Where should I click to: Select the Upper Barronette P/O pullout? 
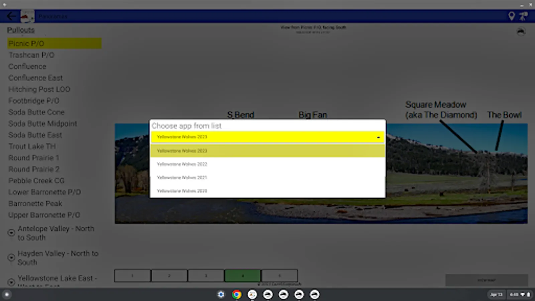44,215
